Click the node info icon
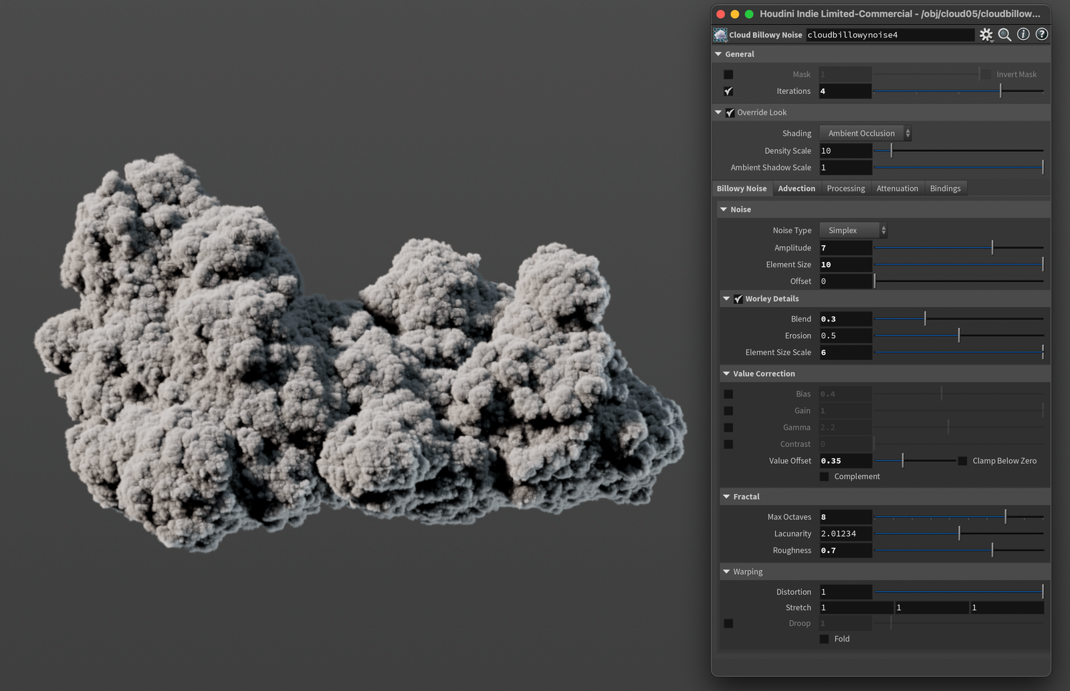 click(1023, 34)
